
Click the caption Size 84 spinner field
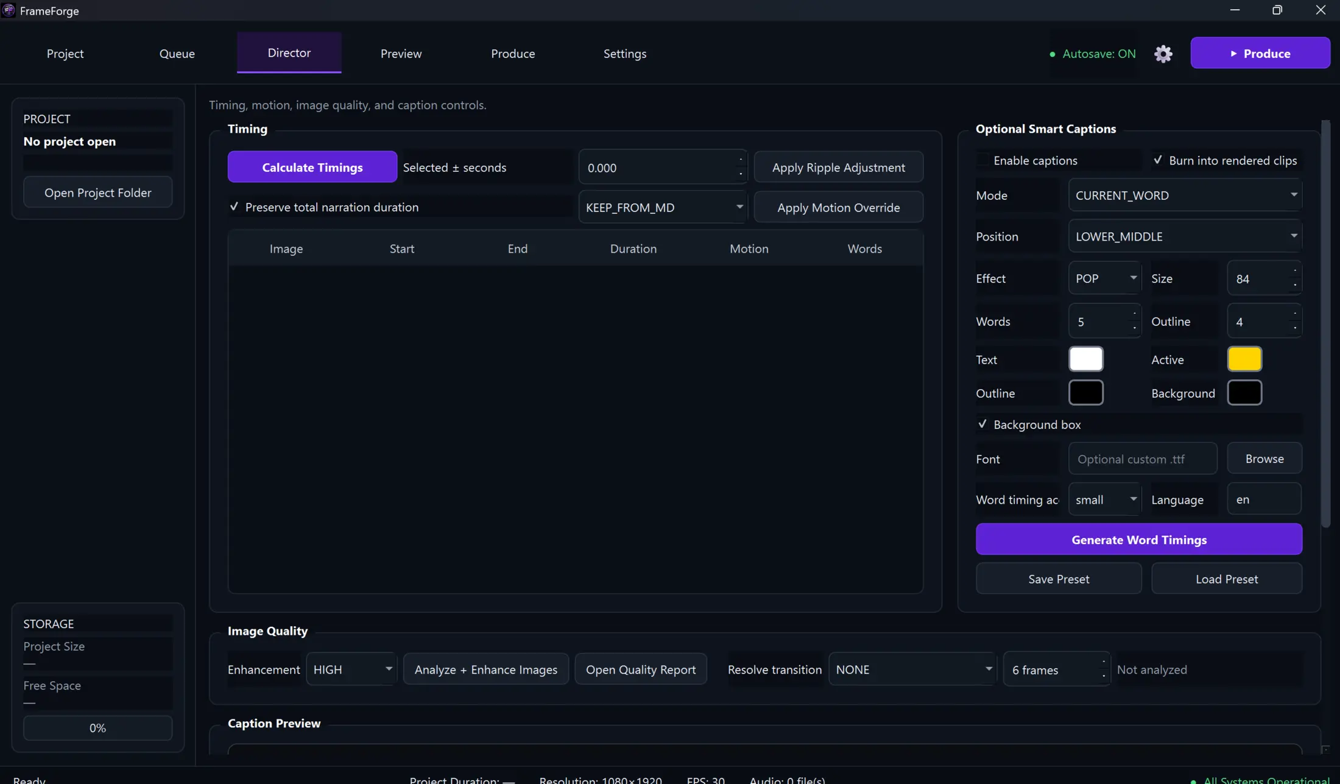pos(1264,278)
